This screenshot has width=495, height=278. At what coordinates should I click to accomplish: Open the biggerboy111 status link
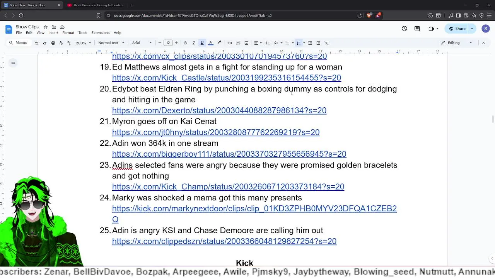(229, 154)
